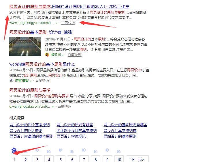Click faded paw icon above page 3
Screen dimensions: 213x162
pyautogui.click(x=37, y=150)
